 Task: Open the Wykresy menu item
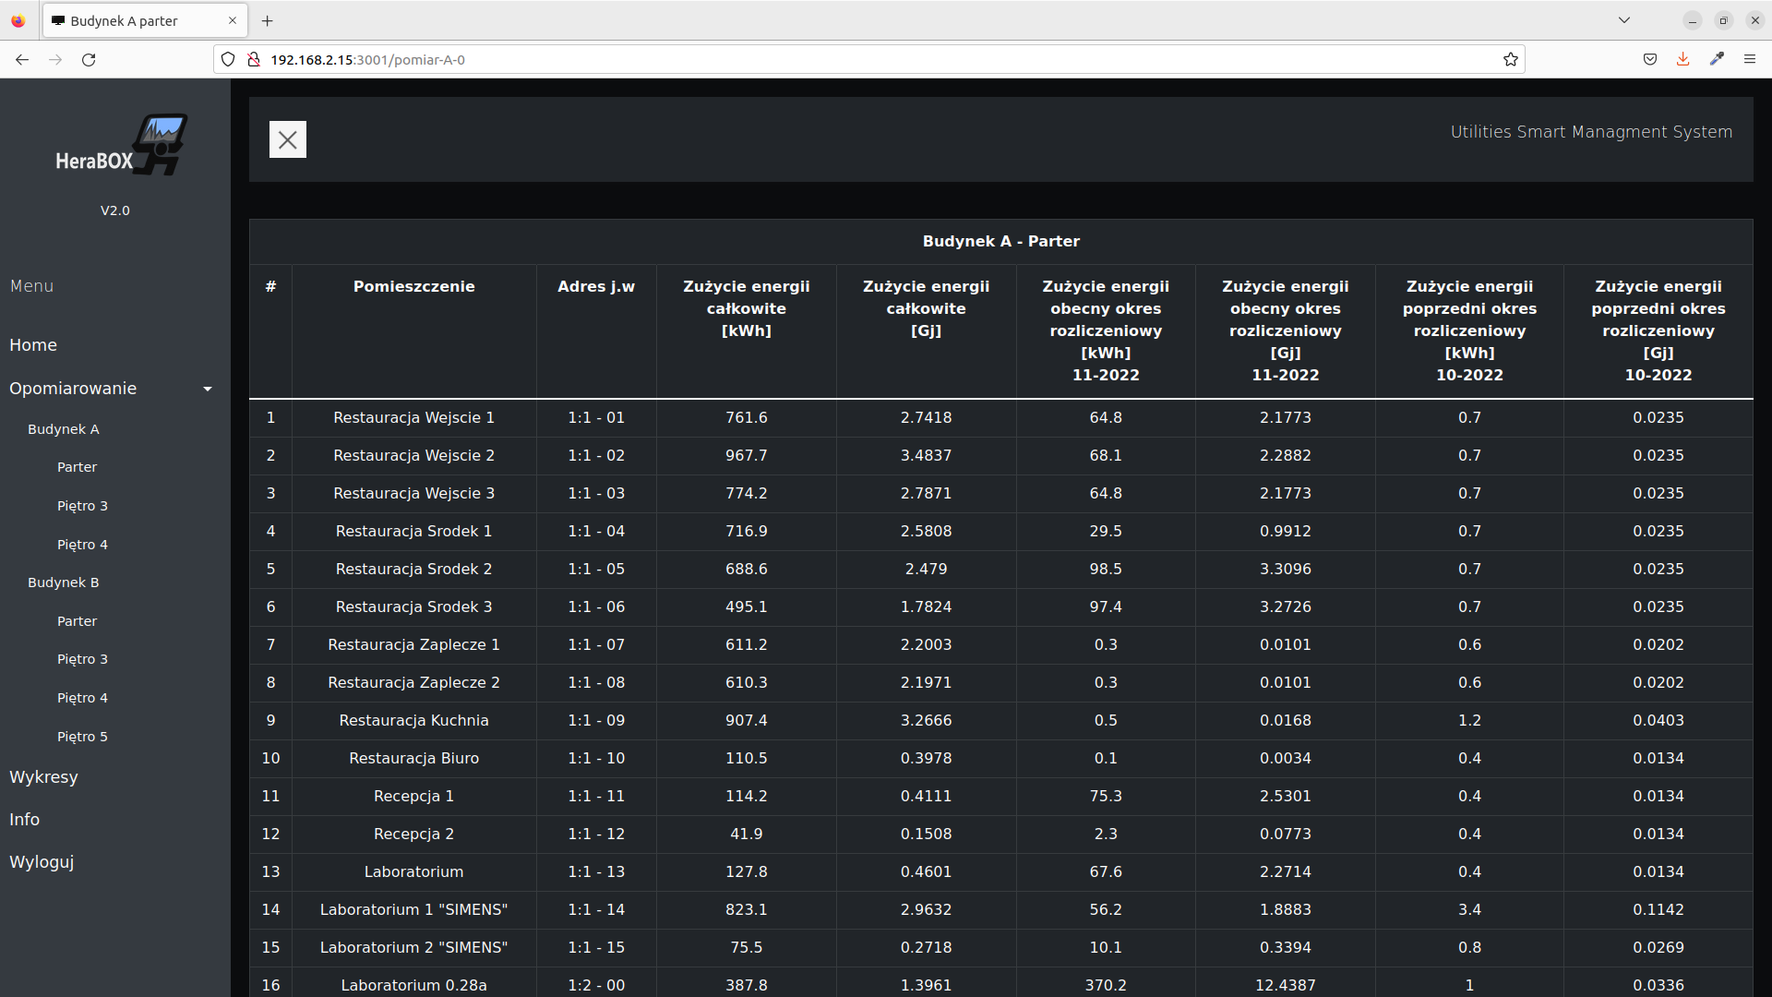(x=43, y=776)
